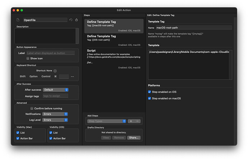The width and height of the screenshot is (248, 160).
Task: Expand the Notifications Errors dropdown
Action: [55, 114]
